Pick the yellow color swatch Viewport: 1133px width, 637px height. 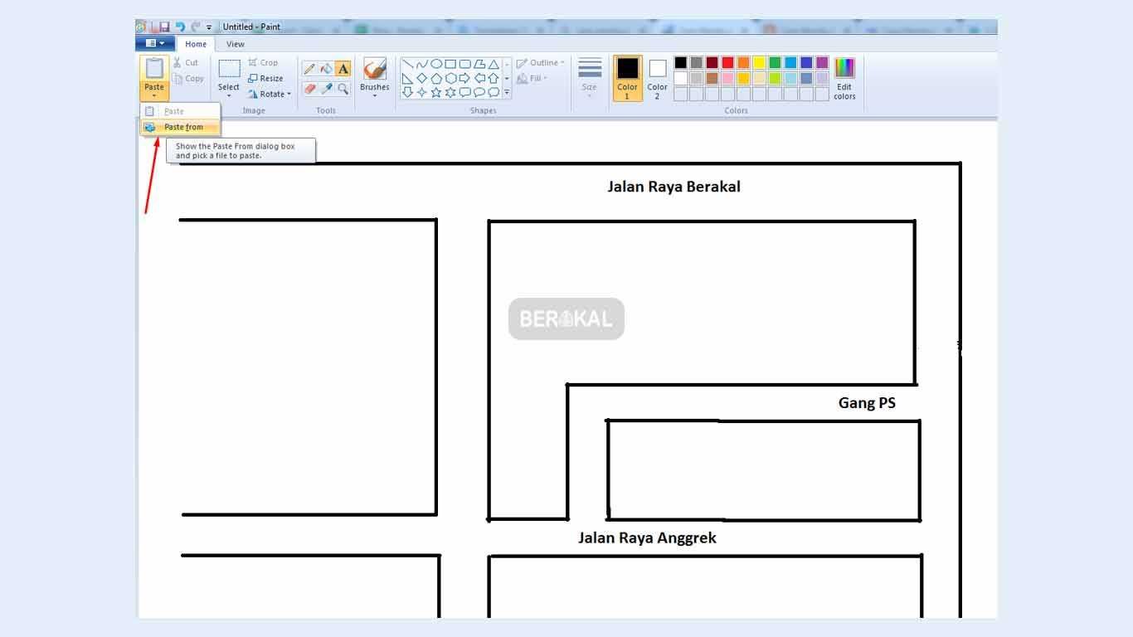coord(759,62)
